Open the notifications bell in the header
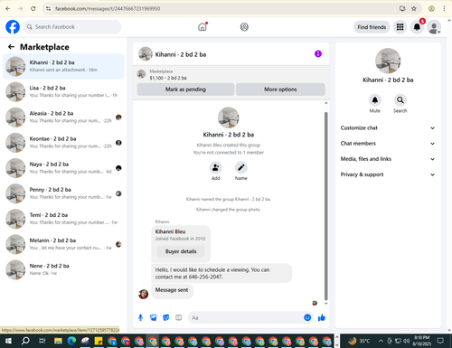 (417, 27)
